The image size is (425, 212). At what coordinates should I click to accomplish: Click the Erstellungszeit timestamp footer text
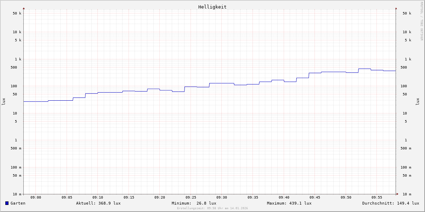coord(212,208)
